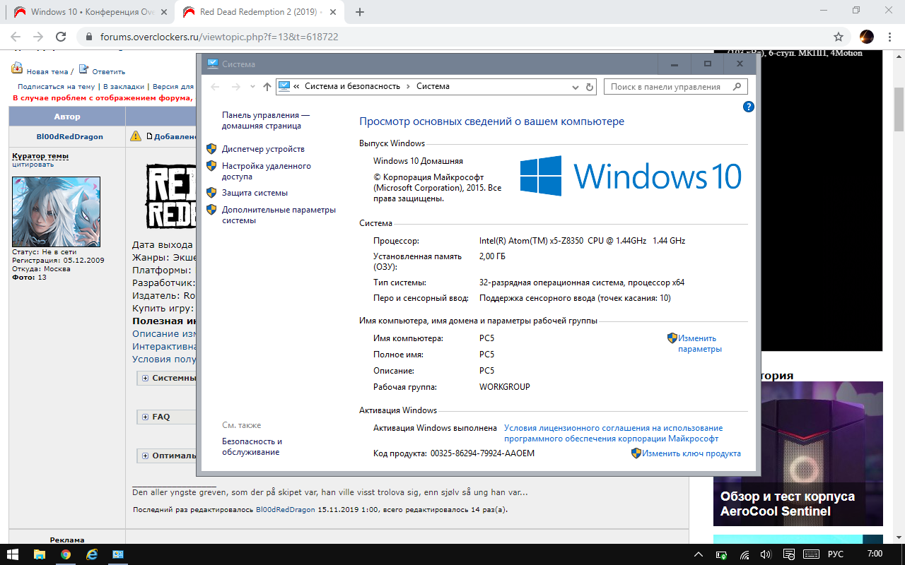Open the Wi-Fi network tray icon
The height and width of the screenshot is (565, 905).
pos(745,554)
